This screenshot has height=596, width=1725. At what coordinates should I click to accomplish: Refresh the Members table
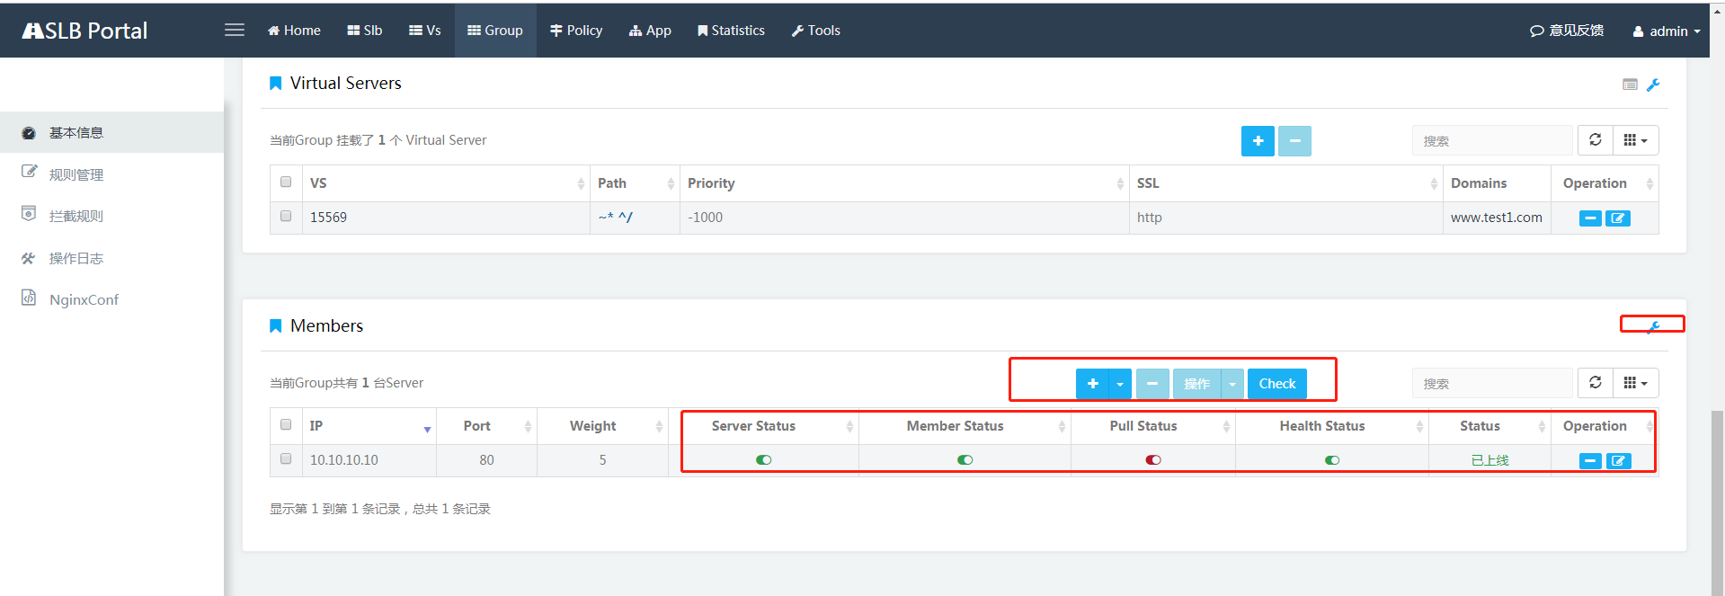click(1595, 383)
